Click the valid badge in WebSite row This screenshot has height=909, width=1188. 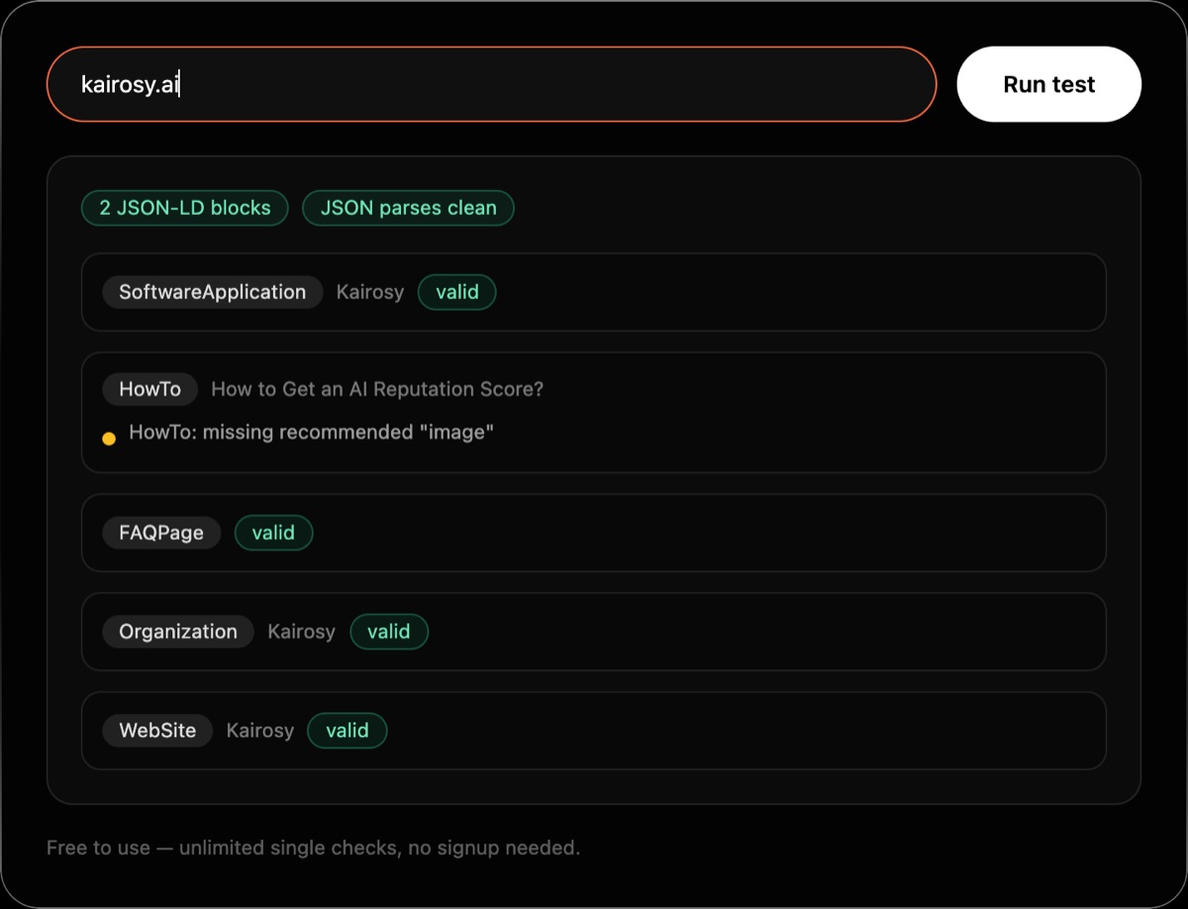tap(347, 731)
